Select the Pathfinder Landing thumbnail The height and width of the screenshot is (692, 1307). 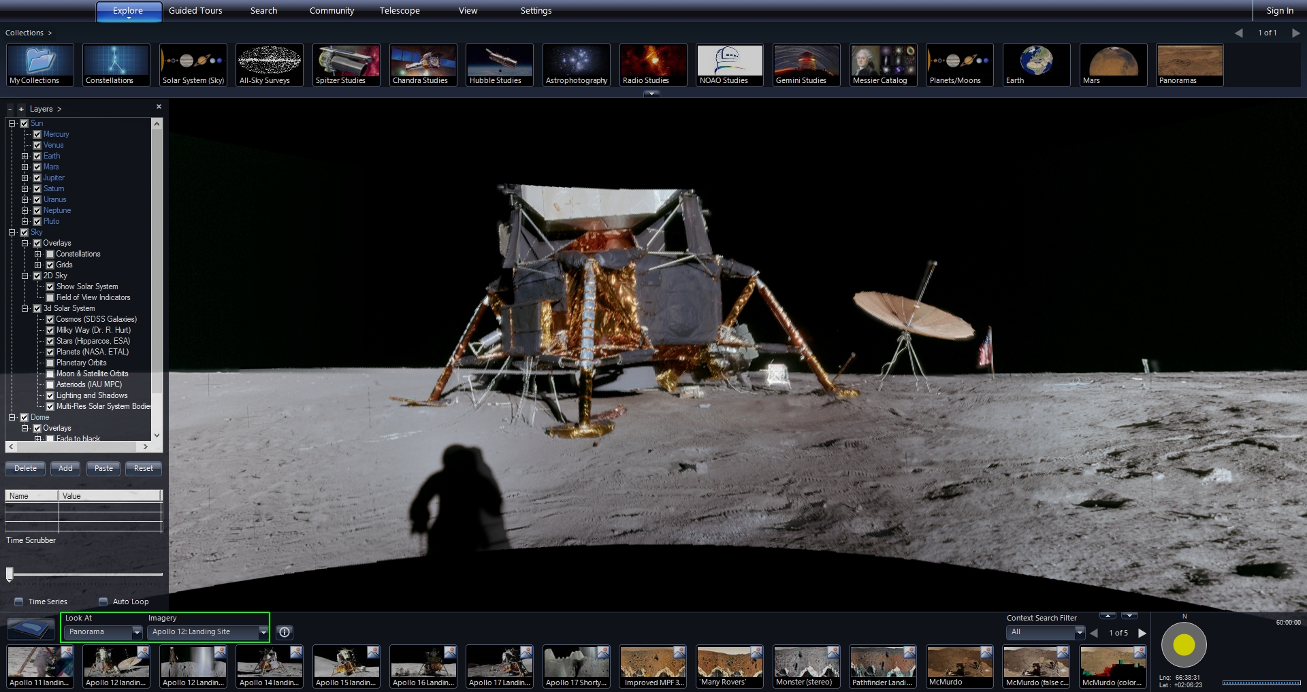coord(883,667)
